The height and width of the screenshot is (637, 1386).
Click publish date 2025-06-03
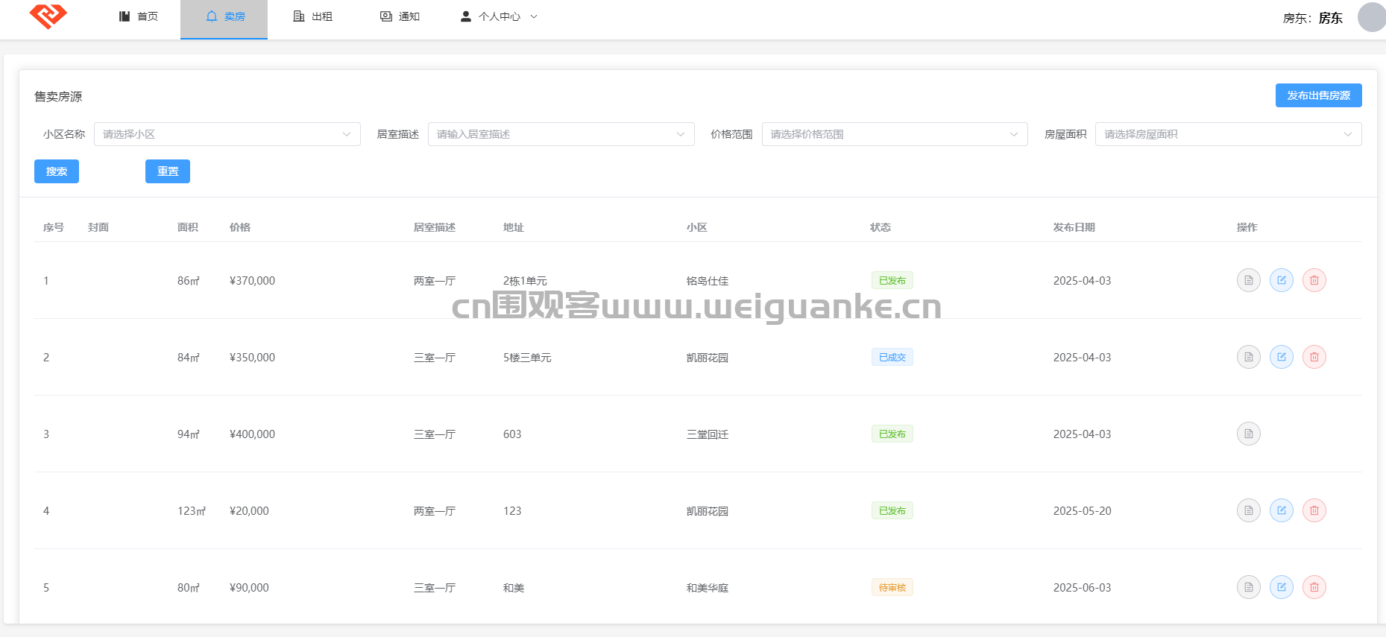coord(1082,588)
